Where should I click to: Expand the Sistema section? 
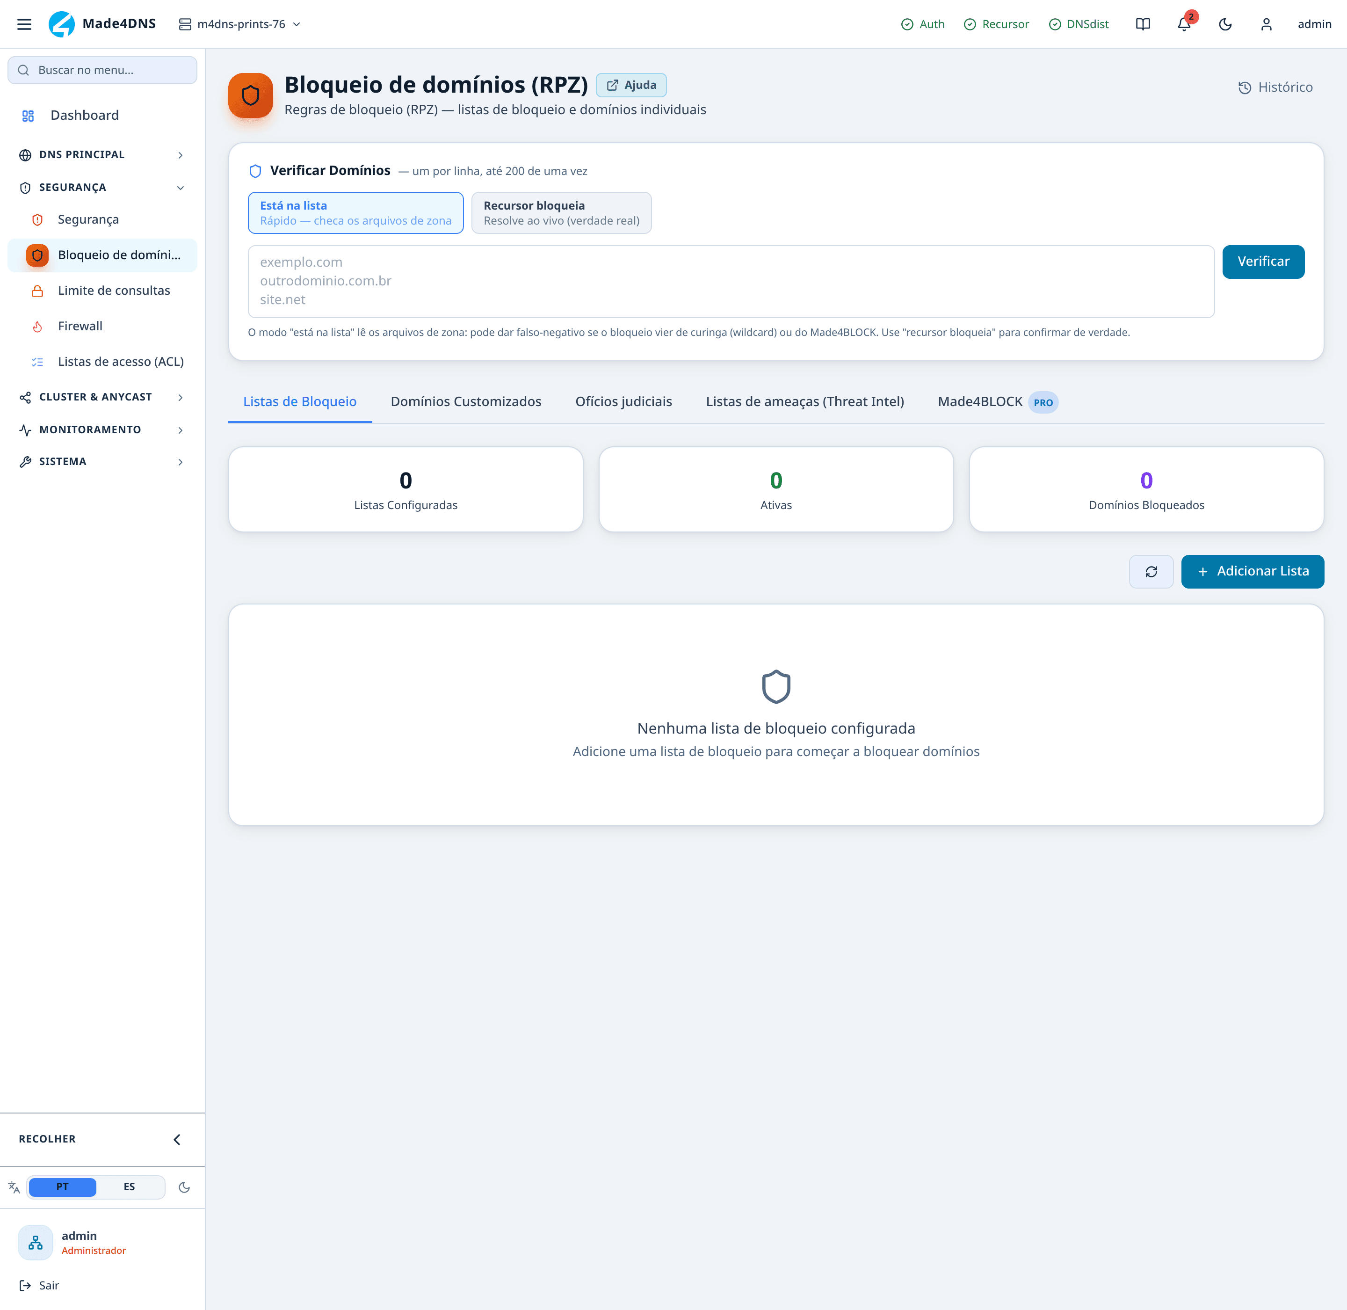[x=102, y=462]
